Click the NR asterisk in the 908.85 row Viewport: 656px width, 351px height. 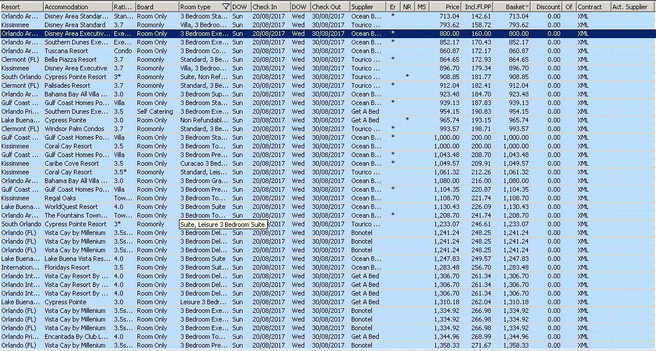[x=408, y=77]
